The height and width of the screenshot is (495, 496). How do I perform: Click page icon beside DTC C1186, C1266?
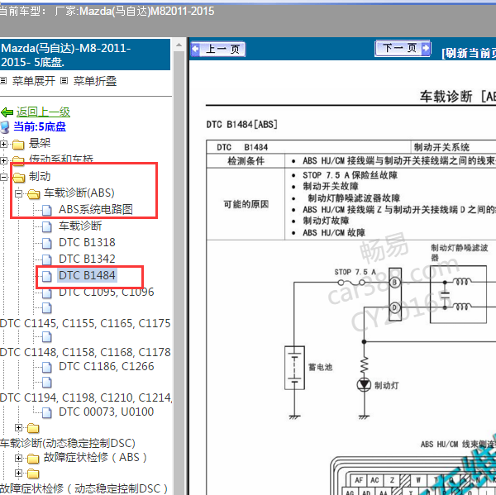(x=47, y=367)
